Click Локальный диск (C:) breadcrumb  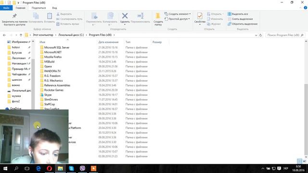(71, 35)
